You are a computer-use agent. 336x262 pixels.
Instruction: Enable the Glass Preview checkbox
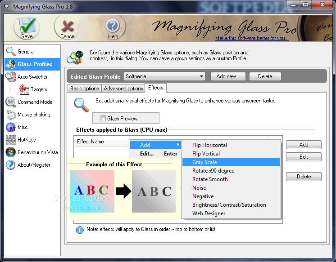click(x=103, y=118)
